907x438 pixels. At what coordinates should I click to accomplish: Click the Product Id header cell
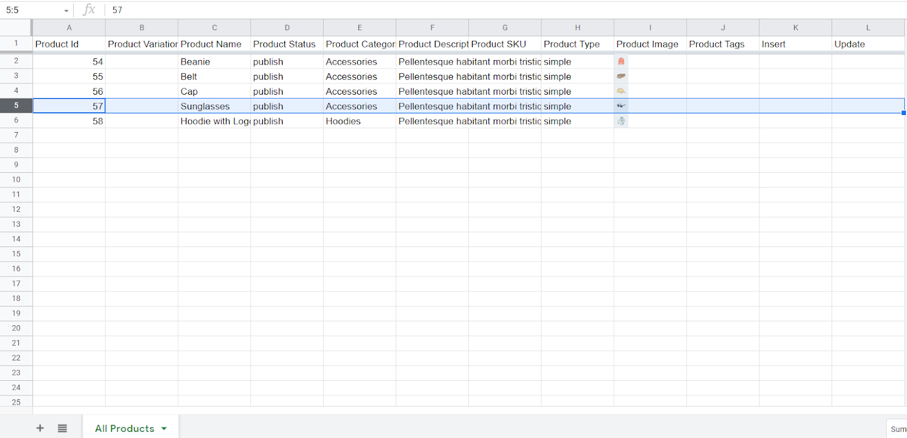(x=69, y=44)
